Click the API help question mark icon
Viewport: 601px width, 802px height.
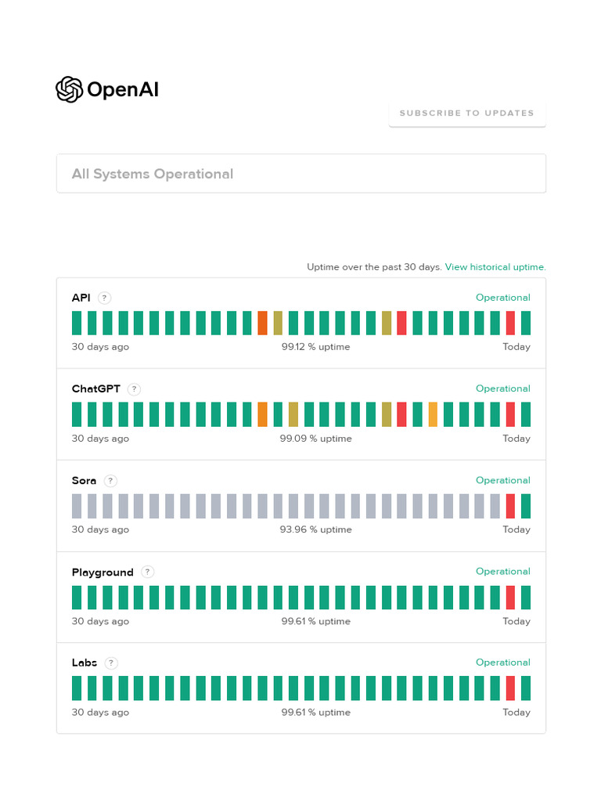tap(105, 298)
